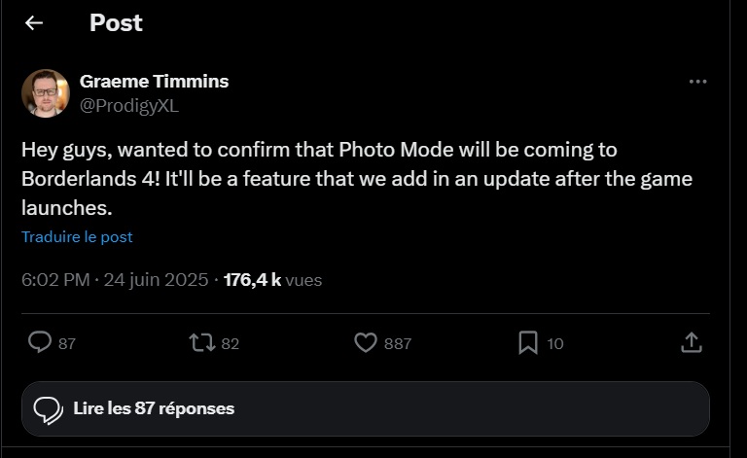This screenshot has width=747, height=458.
Task: Bookmark the post with the bookmark icon
Action: point(528,343)
